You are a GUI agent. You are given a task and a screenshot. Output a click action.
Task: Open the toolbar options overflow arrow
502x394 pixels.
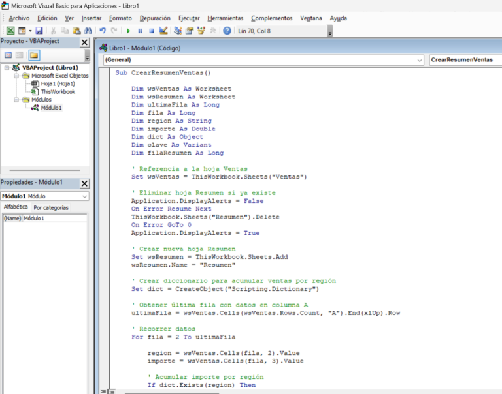point(330,31)
